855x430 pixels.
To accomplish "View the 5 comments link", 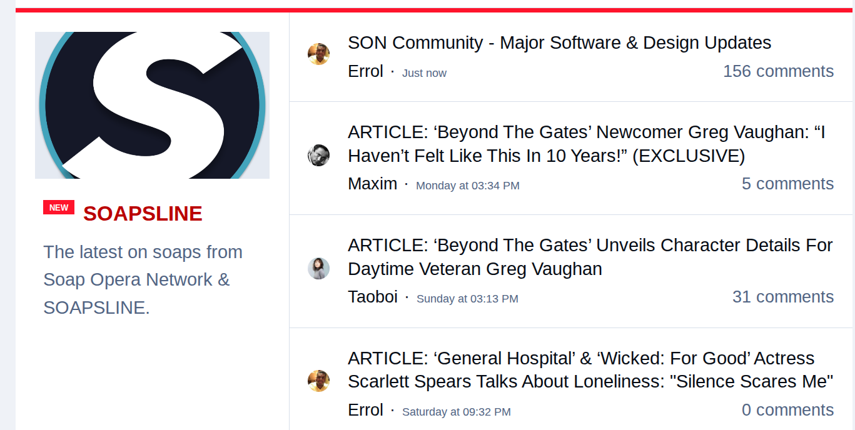I will tap(787, 184).
